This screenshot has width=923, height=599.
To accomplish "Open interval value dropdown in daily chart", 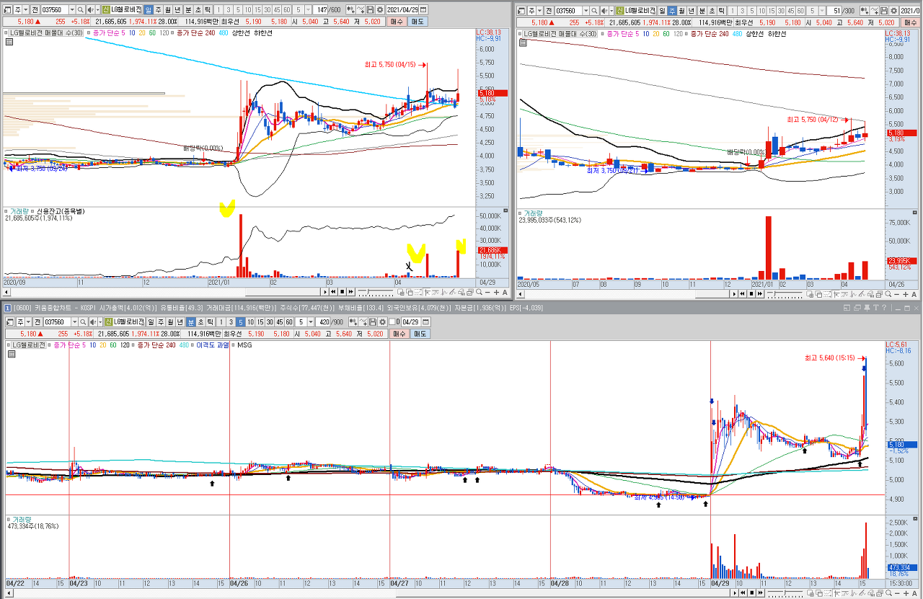I will 308,9.
